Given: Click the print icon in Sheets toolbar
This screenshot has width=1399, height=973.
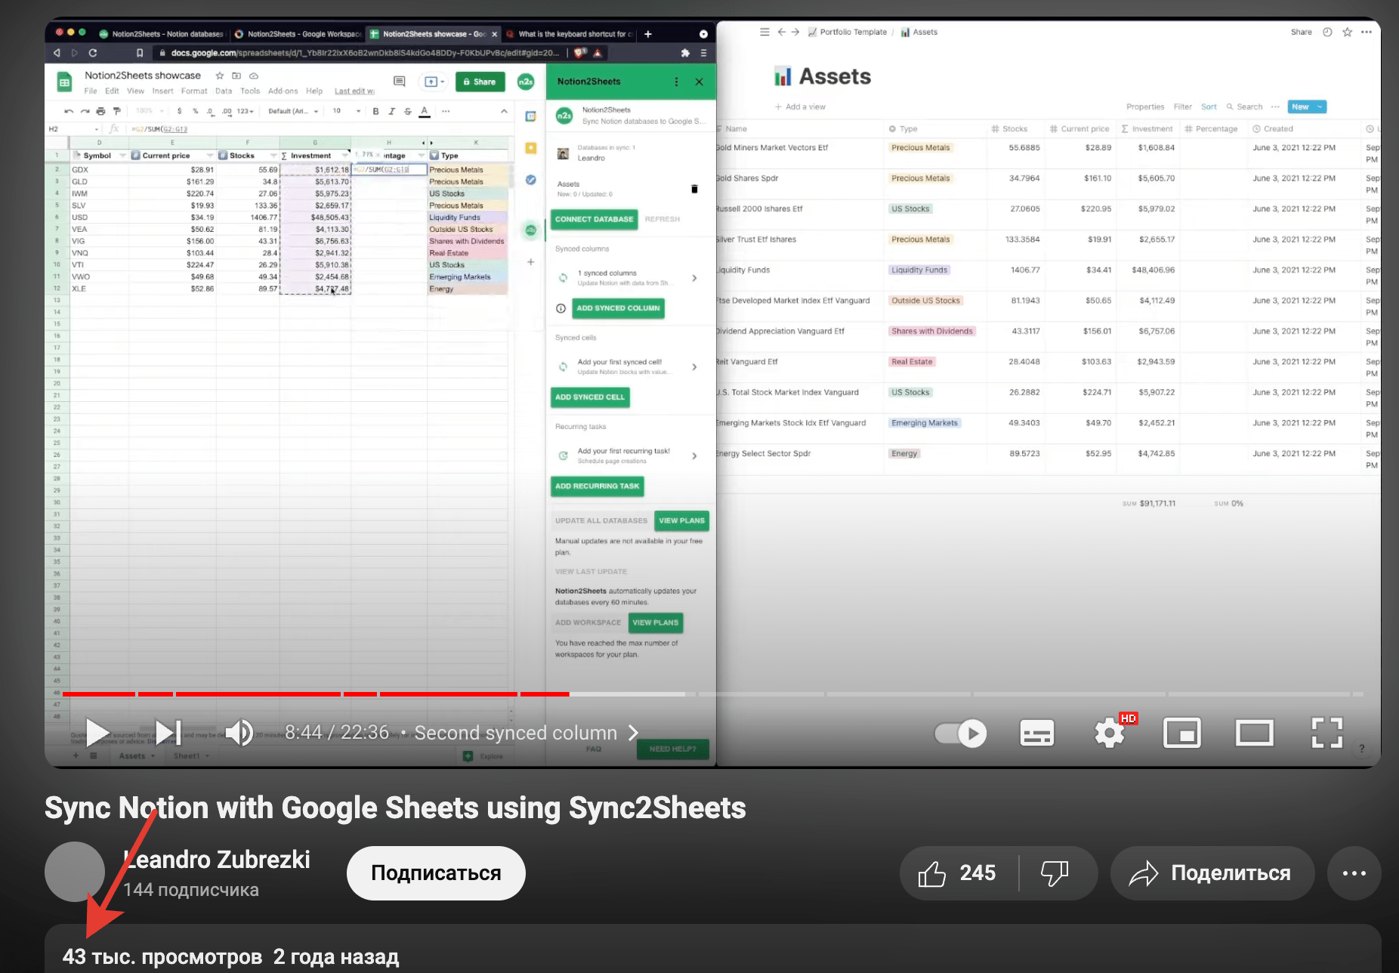Looking at the screenshot, I should 100,111.
